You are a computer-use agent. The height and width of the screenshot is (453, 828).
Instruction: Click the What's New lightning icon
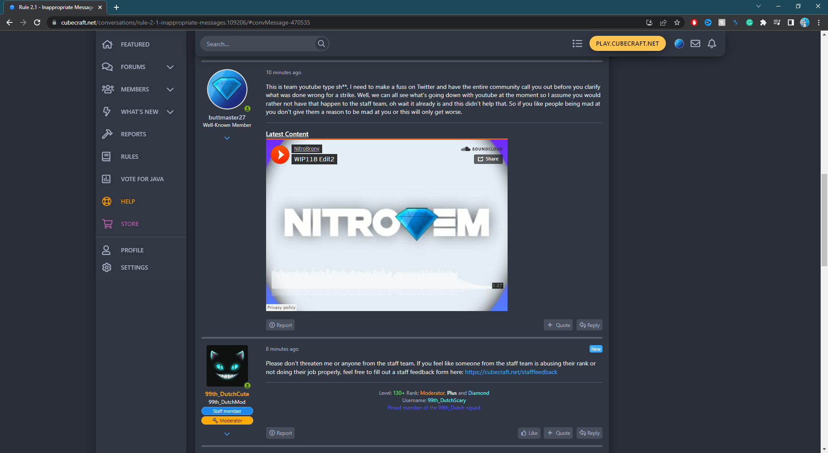(107, 112)
